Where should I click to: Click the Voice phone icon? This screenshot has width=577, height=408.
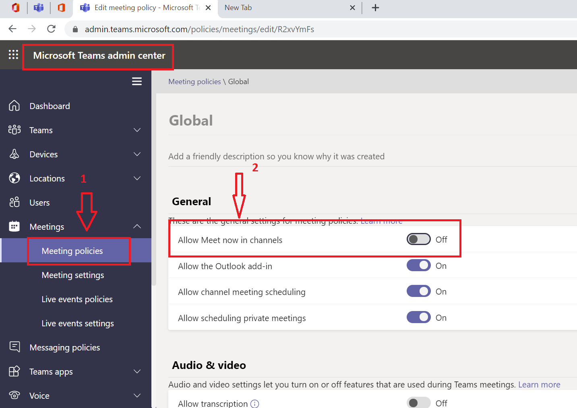click(x=14, y=396)
